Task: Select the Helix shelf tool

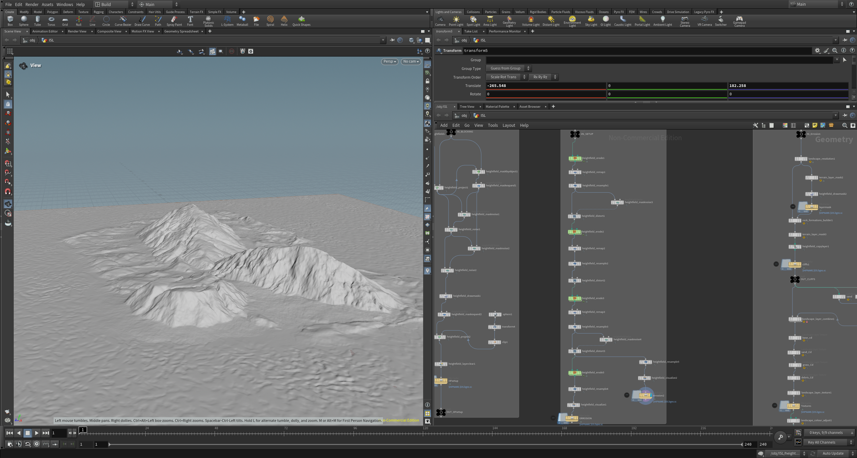Action: pos(284,21)
